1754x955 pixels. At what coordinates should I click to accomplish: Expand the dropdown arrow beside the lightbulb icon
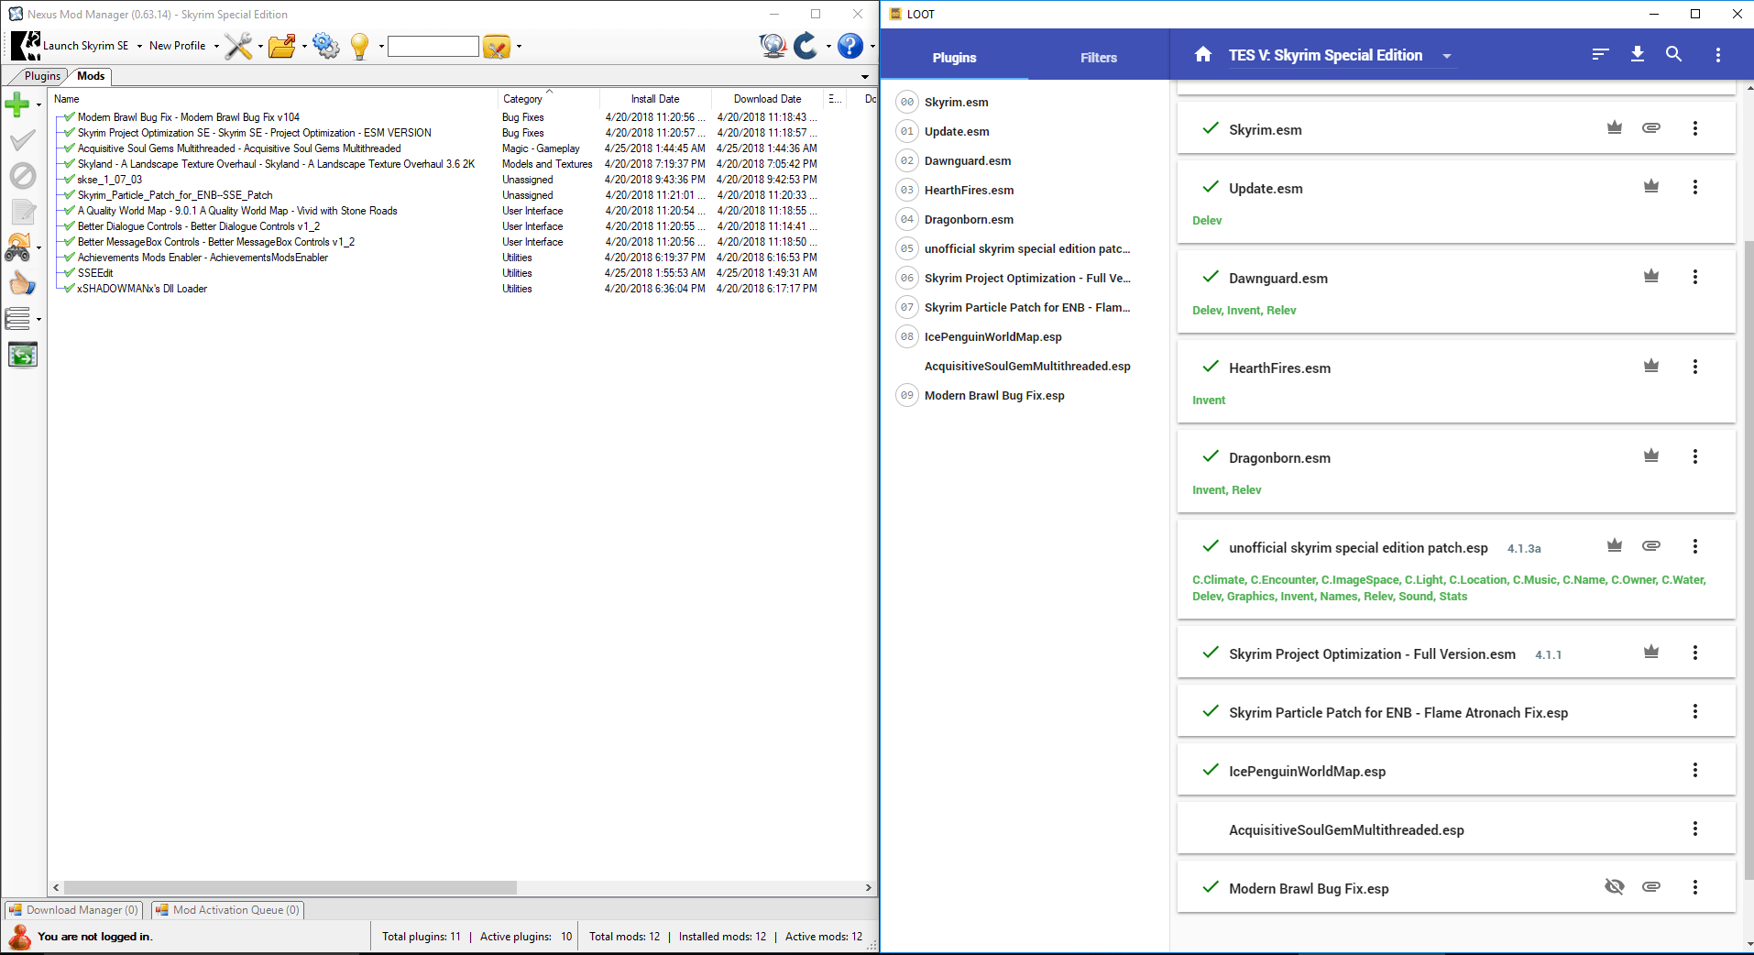pos(381,46)
